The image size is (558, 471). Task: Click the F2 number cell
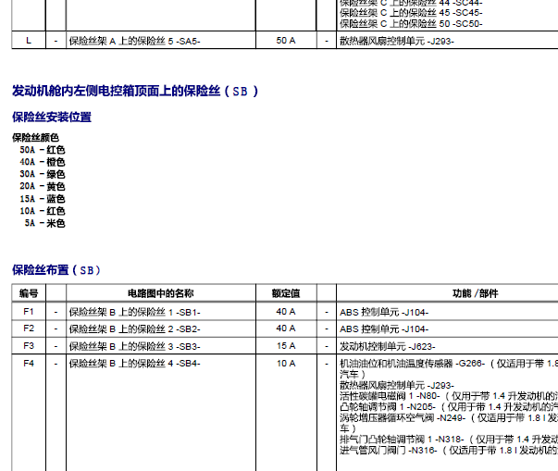[29, 328]
